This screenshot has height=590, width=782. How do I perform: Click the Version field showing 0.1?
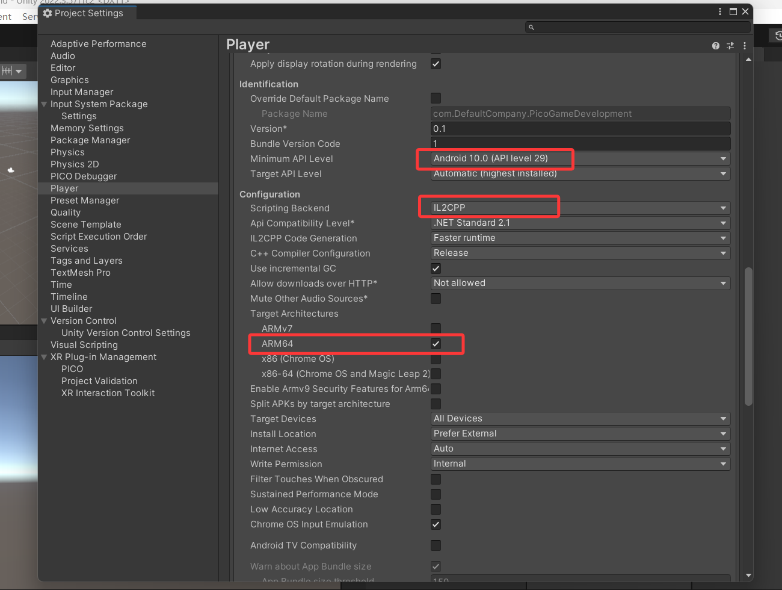tap(580, 129)
